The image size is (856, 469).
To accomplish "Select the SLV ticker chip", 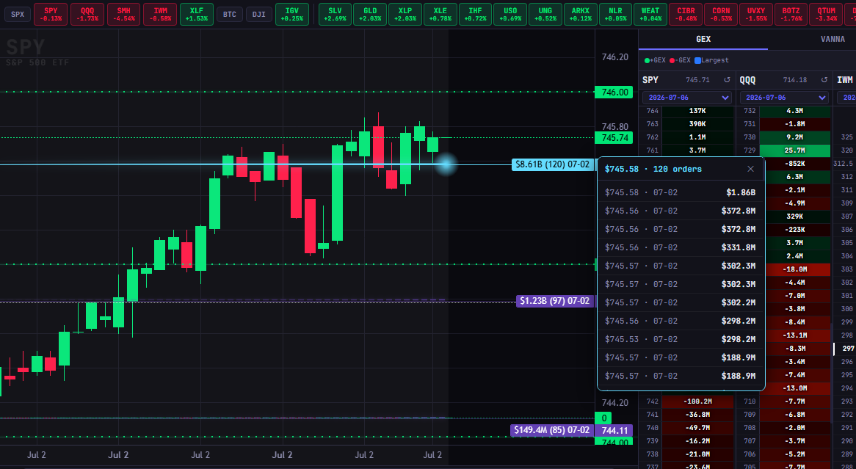I will [x=335, y=14].
